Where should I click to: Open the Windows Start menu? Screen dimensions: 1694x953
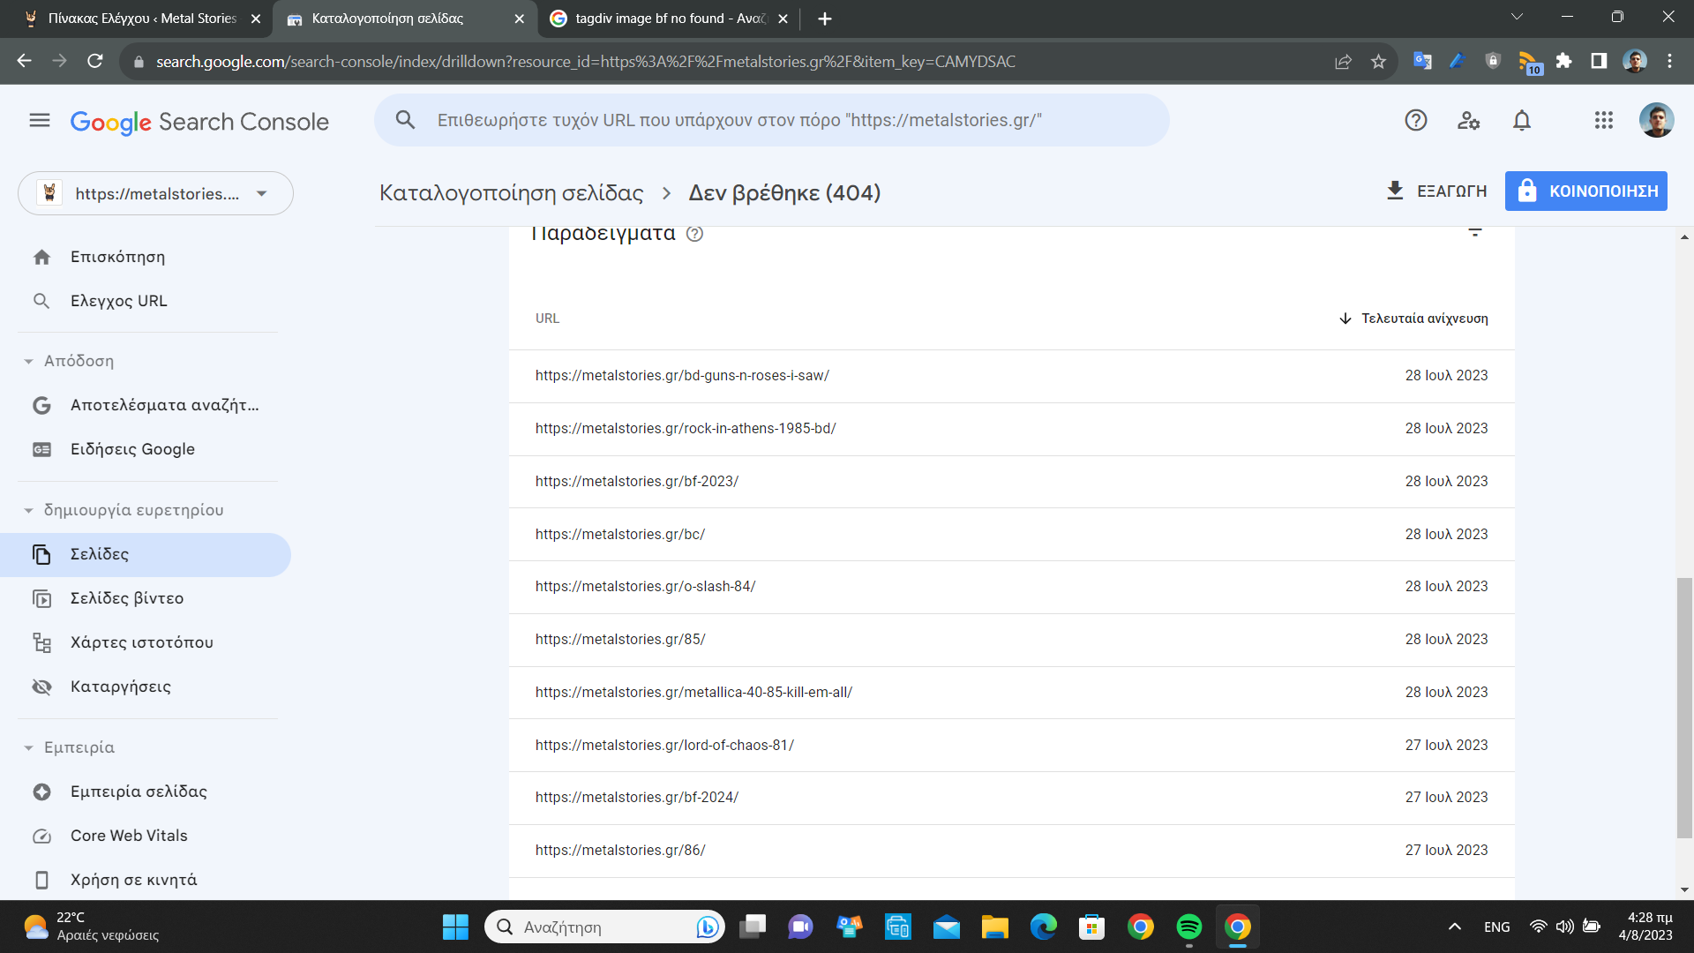point(455,927)
